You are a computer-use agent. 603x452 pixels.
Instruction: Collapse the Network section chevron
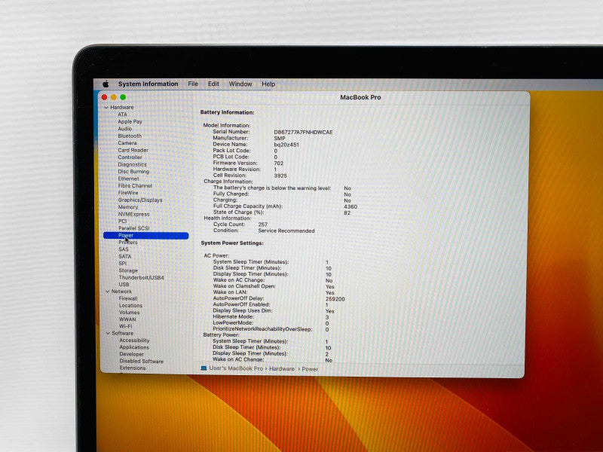click(x=107, y=292)
